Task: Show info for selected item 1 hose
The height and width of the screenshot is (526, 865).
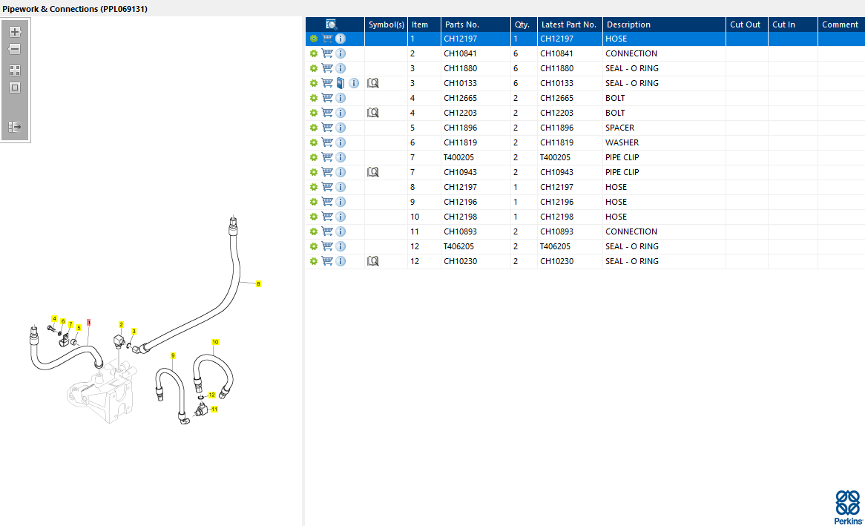Action: pyautogui.click(x=341, y=39)
